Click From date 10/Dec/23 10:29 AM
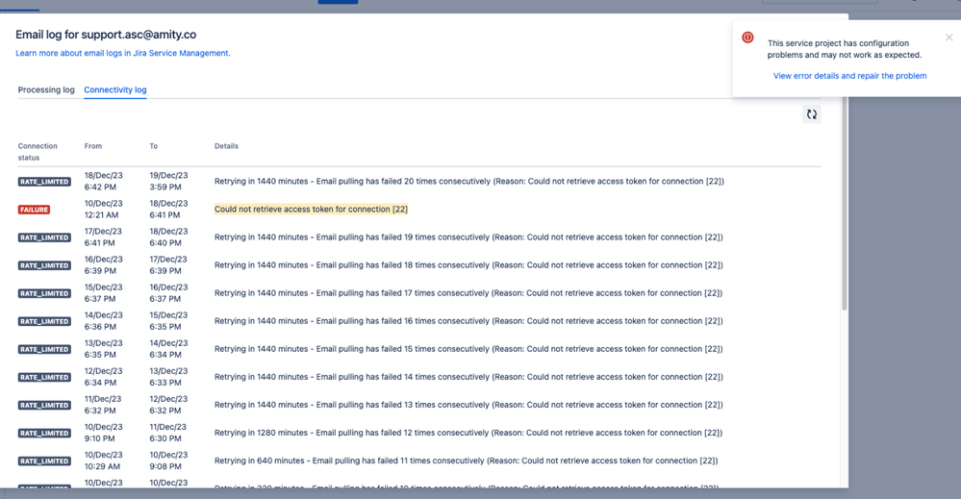Screen dimensions: 961x499 tap(103, 461)
